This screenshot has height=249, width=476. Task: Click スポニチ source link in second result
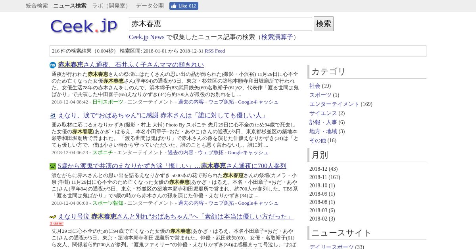click(x=103, y=153)
